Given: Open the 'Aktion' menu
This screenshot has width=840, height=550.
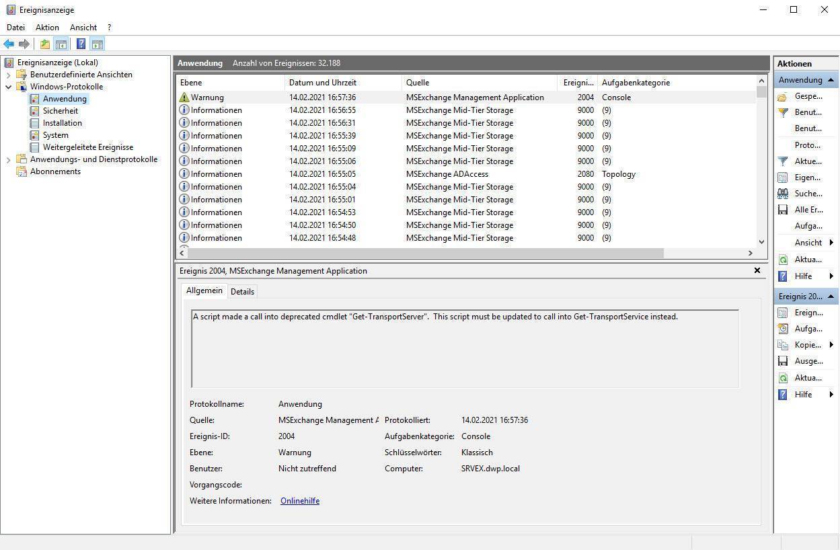Looking at the screenshot, I should pos(47,28).
